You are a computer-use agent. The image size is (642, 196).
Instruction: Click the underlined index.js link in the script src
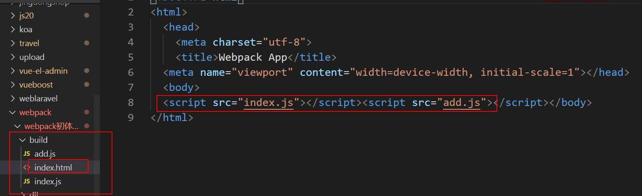click(269, 103)
